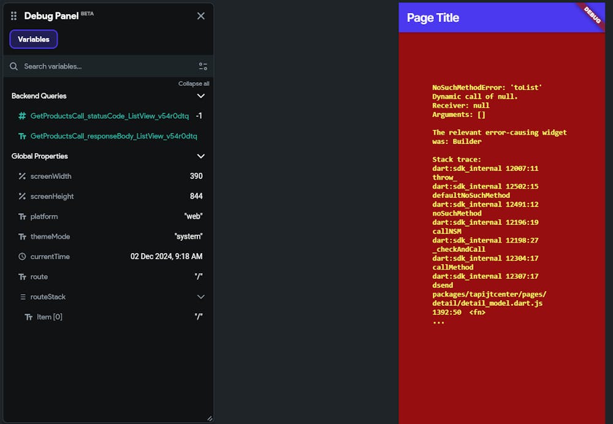Click the text type icon beside Item [0]
Image resolution: width=613 pixels, height=424 pixels.
29,317
